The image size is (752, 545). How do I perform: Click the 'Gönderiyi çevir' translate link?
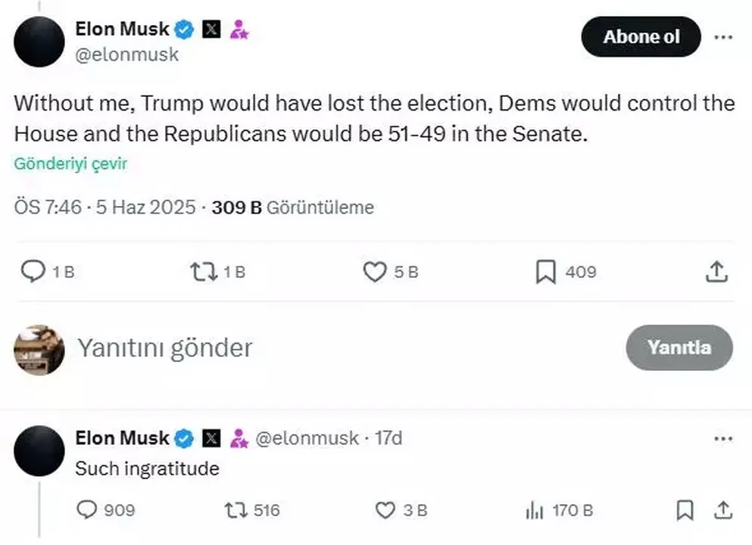click(70, 164)
